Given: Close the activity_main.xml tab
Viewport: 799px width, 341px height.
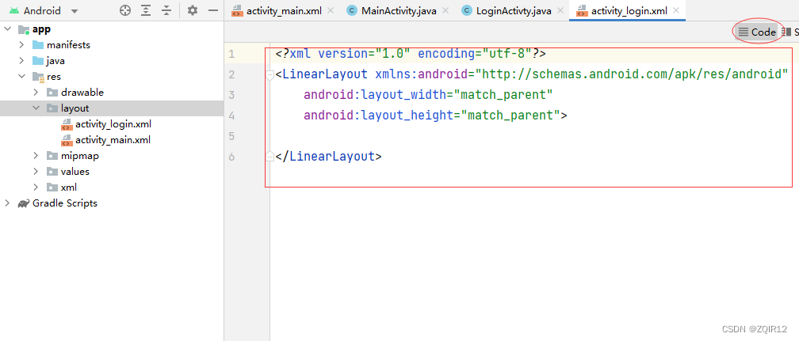Looking at the screenshot, I should 331,11.
